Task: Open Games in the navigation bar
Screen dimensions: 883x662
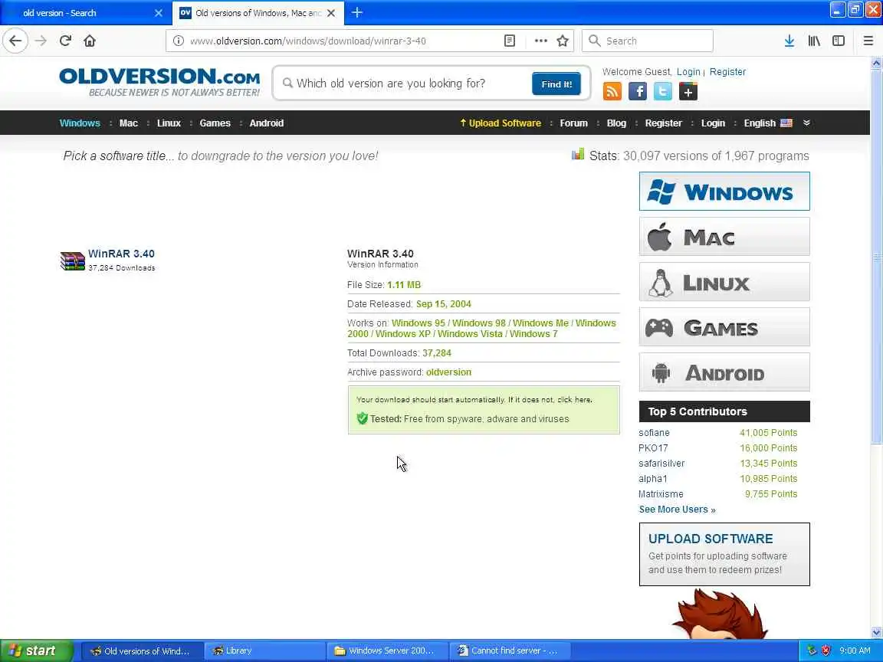Action: [215, 123]
